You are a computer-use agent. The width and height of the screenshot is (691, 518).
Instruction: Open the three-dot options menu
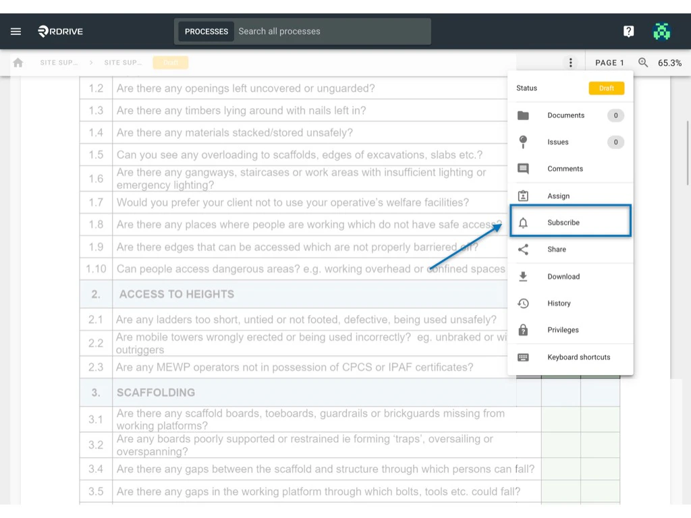[x=571, y=62]
